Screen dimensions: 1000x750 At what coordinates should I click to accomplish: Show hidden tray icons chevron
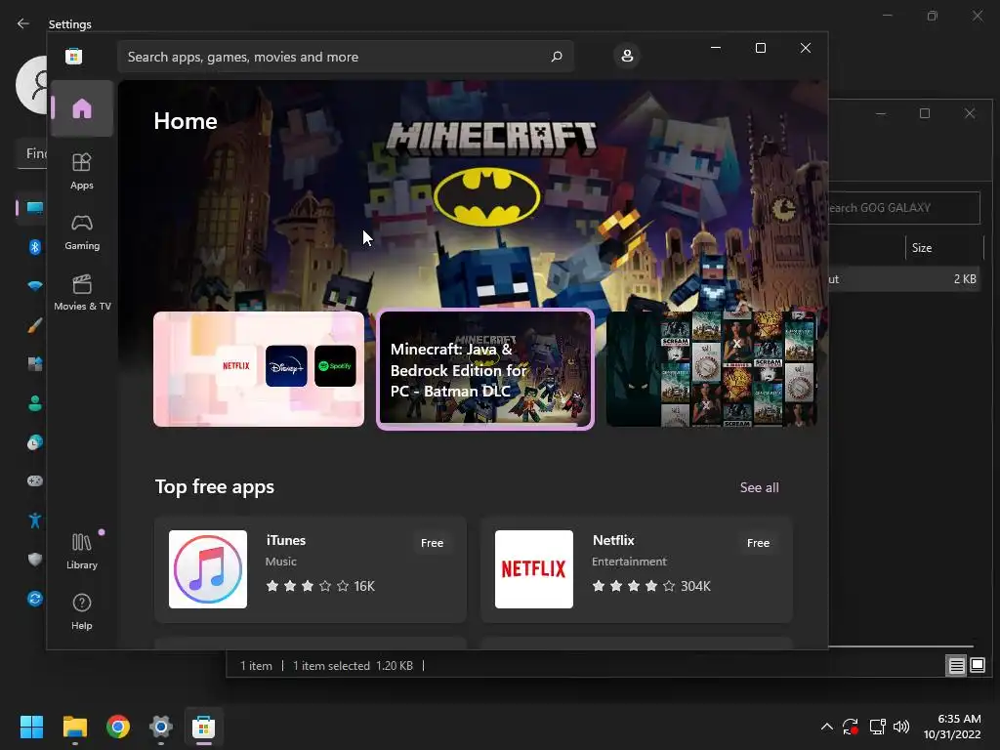(x=826, y=727)
